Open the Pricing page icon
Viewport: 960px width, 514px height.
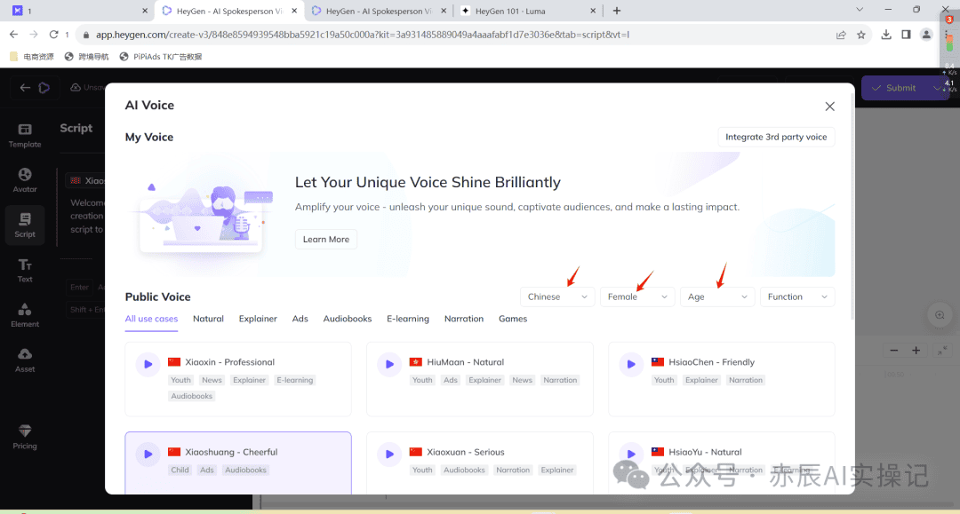pyautogui.click(x=25, y=436)
